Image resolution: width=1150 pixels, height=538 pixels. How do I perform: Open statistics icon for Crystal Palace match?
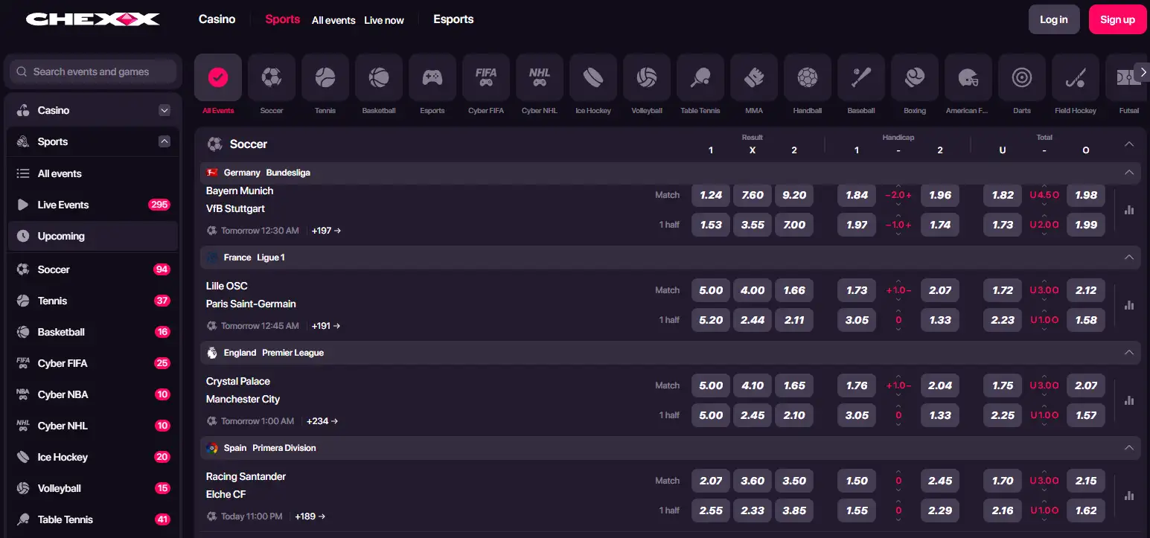point(1129,400)
